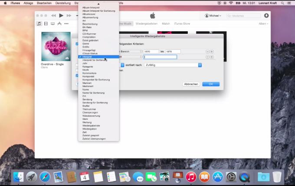Screen dimensions: 295x186
Task: Click the Abbrechen button
Action: coord(191,84)
